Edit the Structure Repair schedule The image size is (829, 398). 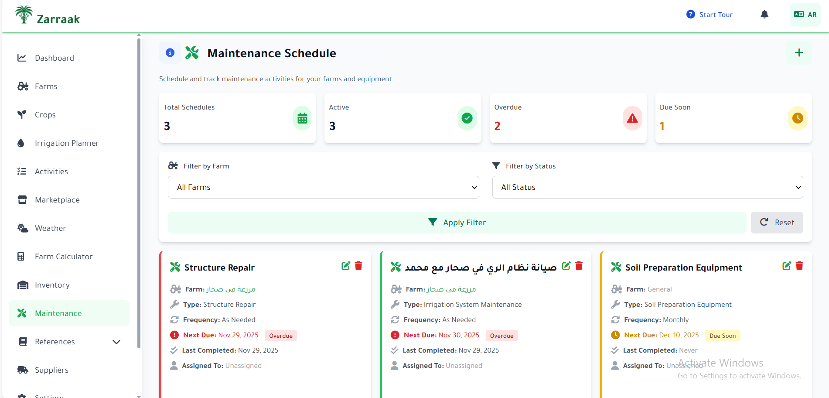coord(346,265)
